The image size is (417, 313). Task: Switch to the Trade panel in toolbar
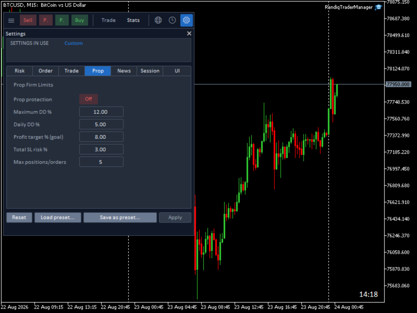pos(108,20)
